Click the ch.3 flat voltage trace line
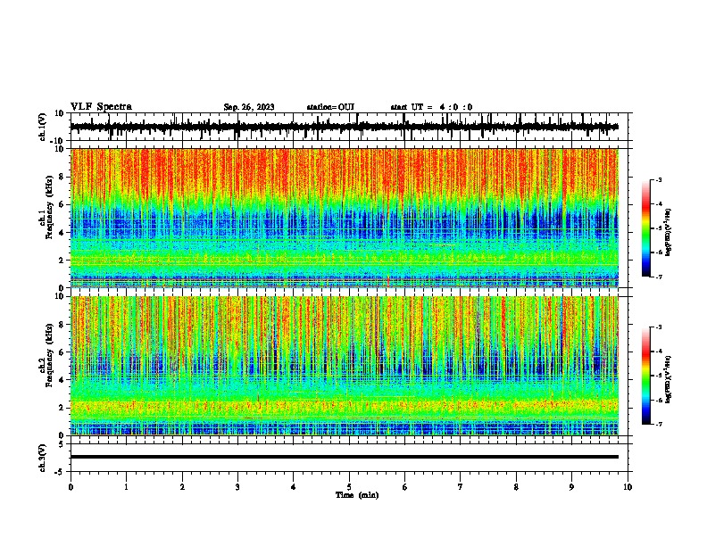Viewport: 707px width, 546px height. [344, 457]
